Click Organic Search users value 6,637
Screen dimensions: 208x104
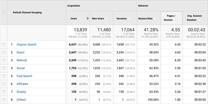[x=73, y=45]
